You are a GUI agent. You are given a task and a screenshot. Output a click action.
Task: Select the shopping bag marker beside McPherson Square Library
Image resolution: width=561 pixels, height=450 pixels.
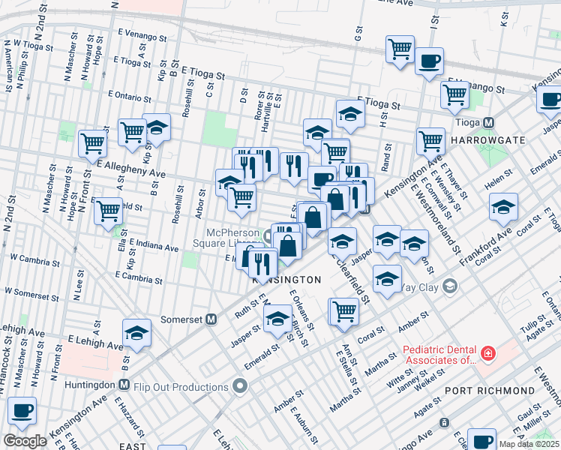288,248
